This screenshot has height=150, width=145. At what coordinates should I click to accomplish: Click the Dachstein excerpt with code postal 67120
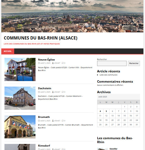[61, 98]
